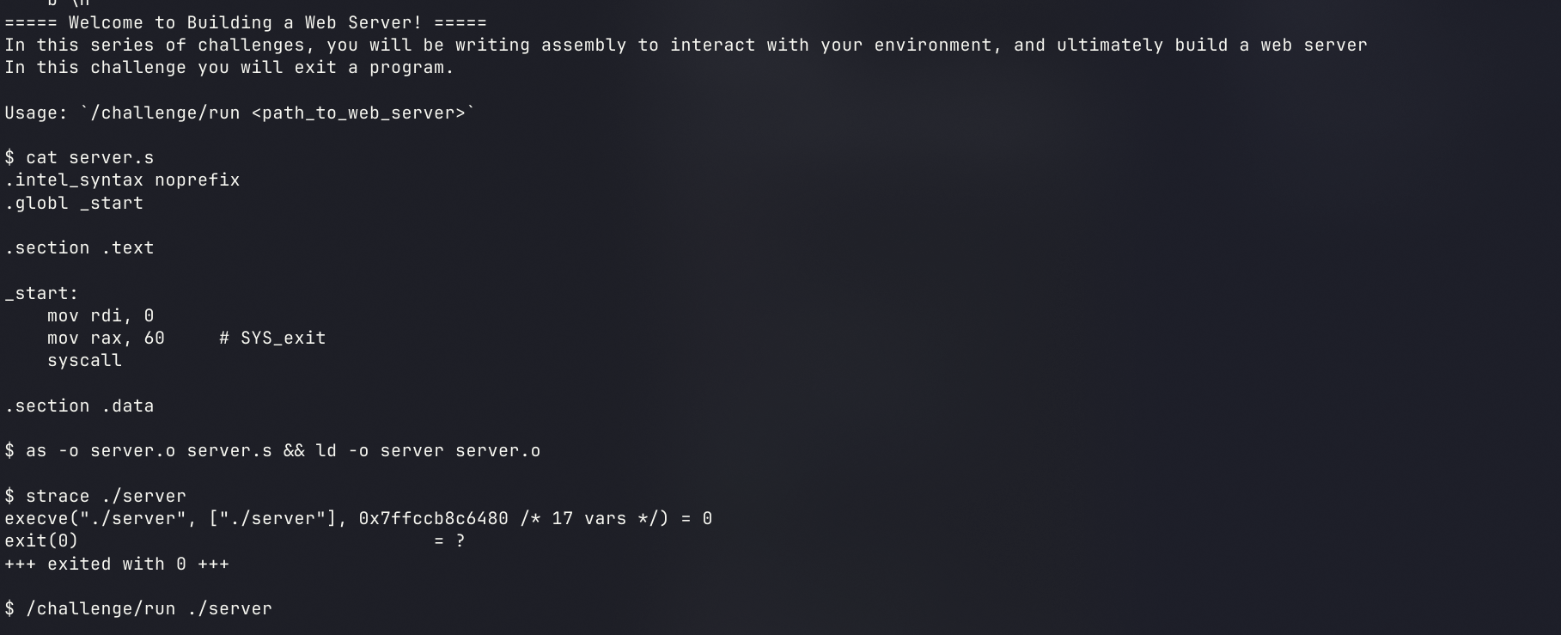The image size is (1561, 635).
Task: Click the "exit(0)" strace output
Action: pos(41,541)
